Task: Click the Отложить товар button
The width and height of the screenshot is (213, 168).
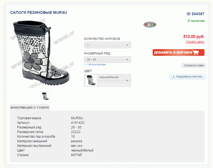Action: (x=194, y=66)
